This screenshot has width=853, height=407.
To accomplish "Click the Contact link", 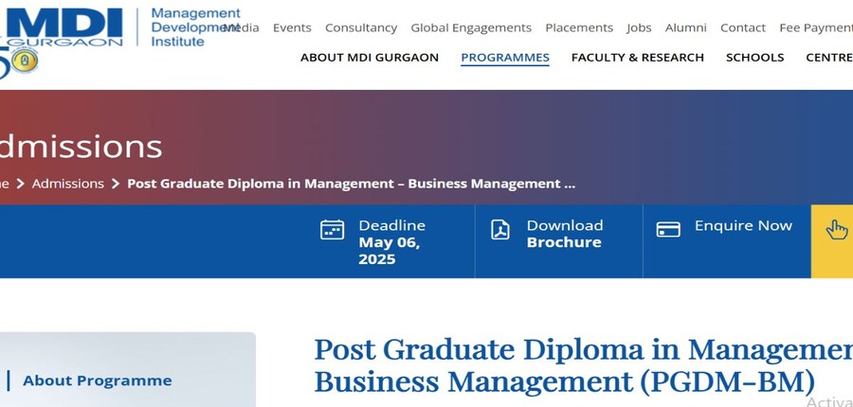I will click(742, 28).
